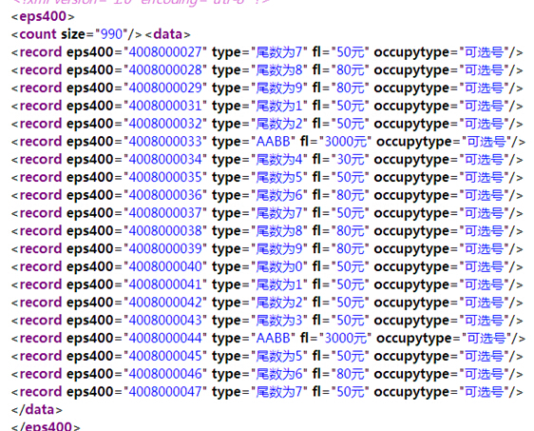Click number 4008000031 in record line

[x=165, y=106]
